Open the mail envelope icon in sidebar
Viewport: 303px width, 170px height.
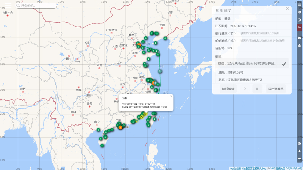pos(300,38)
